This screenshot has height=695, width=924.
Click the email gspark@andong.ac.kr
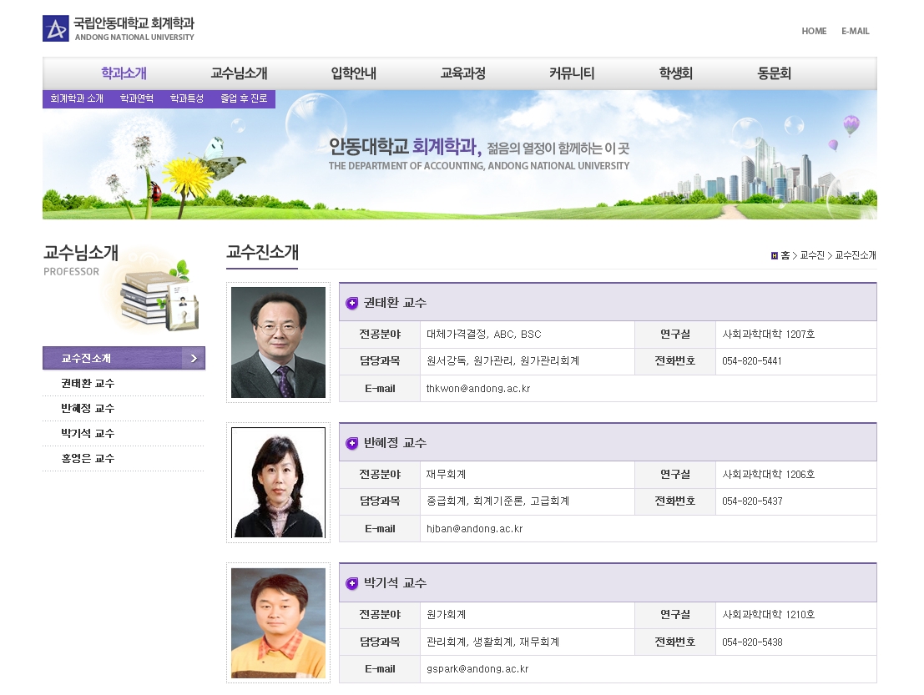(477, 669)
